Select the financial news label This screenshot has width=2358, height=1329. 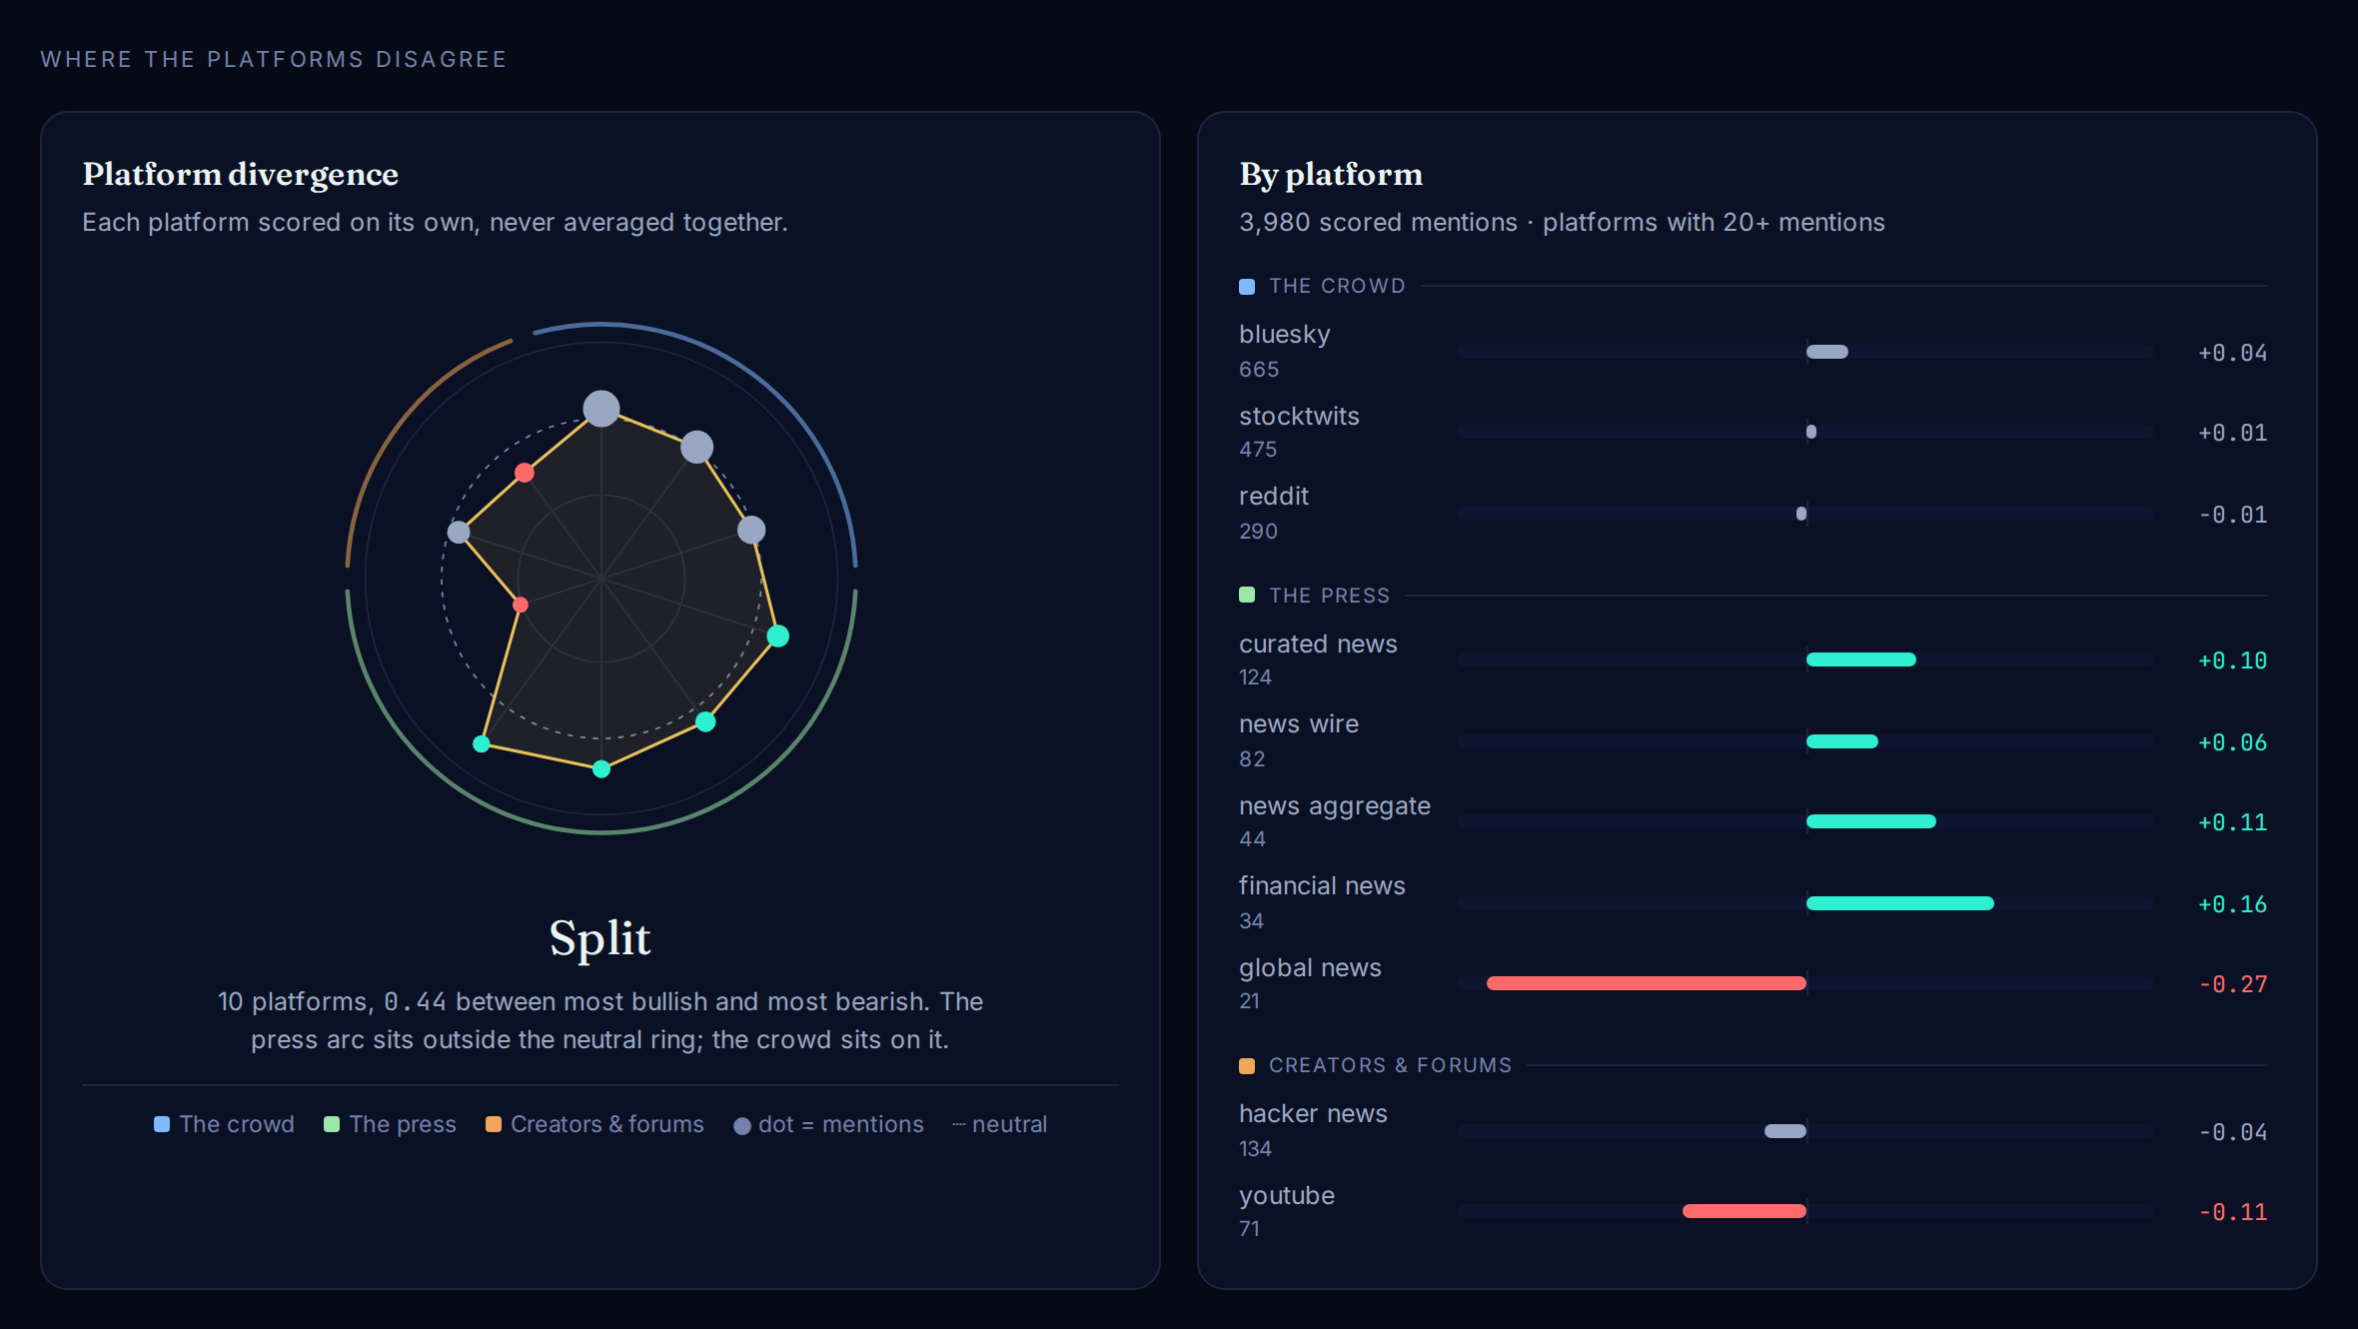[1322, 885]
